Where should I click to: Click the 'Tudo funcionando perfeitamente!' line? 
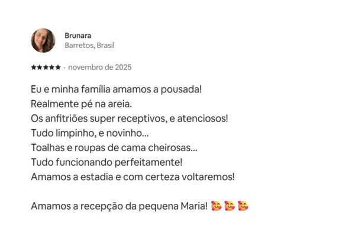tap(106, 161)
